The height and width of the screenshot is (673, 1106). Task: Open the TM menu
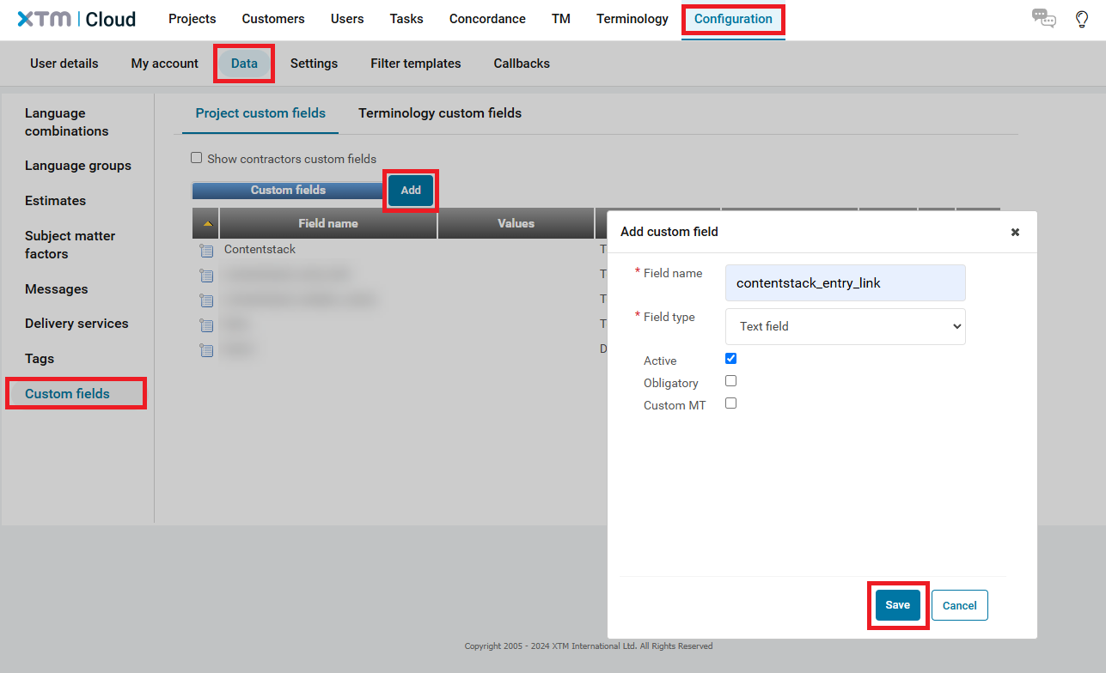(x=561, y=19)
